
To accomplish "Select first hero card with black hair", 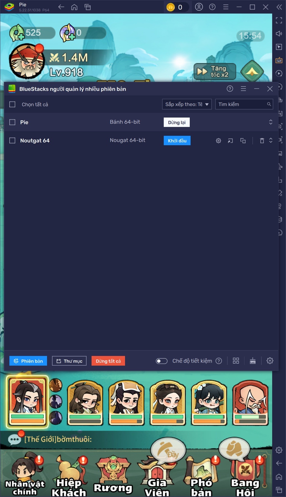I will click(x=27, y=401).
